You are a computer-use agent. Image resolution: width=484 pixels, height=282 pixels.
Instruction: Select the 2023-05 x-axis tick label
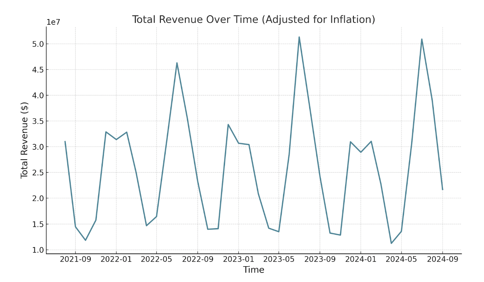[278, 259]
